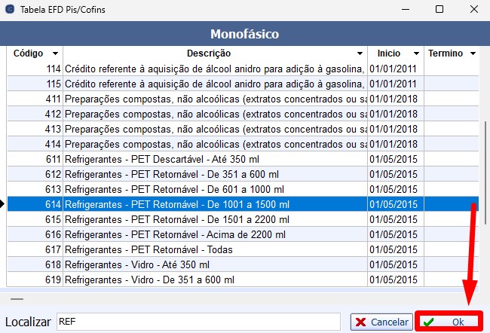Image resolution: width=490 pixels, height=333 pixels.
Task: Select row 411 Preparações compostas
Action: click(x=215, y=99)
